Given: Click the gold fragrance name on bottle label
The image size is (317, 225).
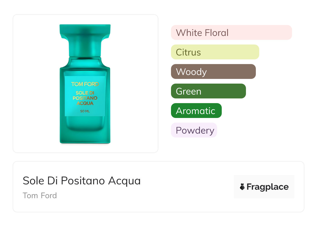Looking at the screenshot, I should tap(85, 98).
